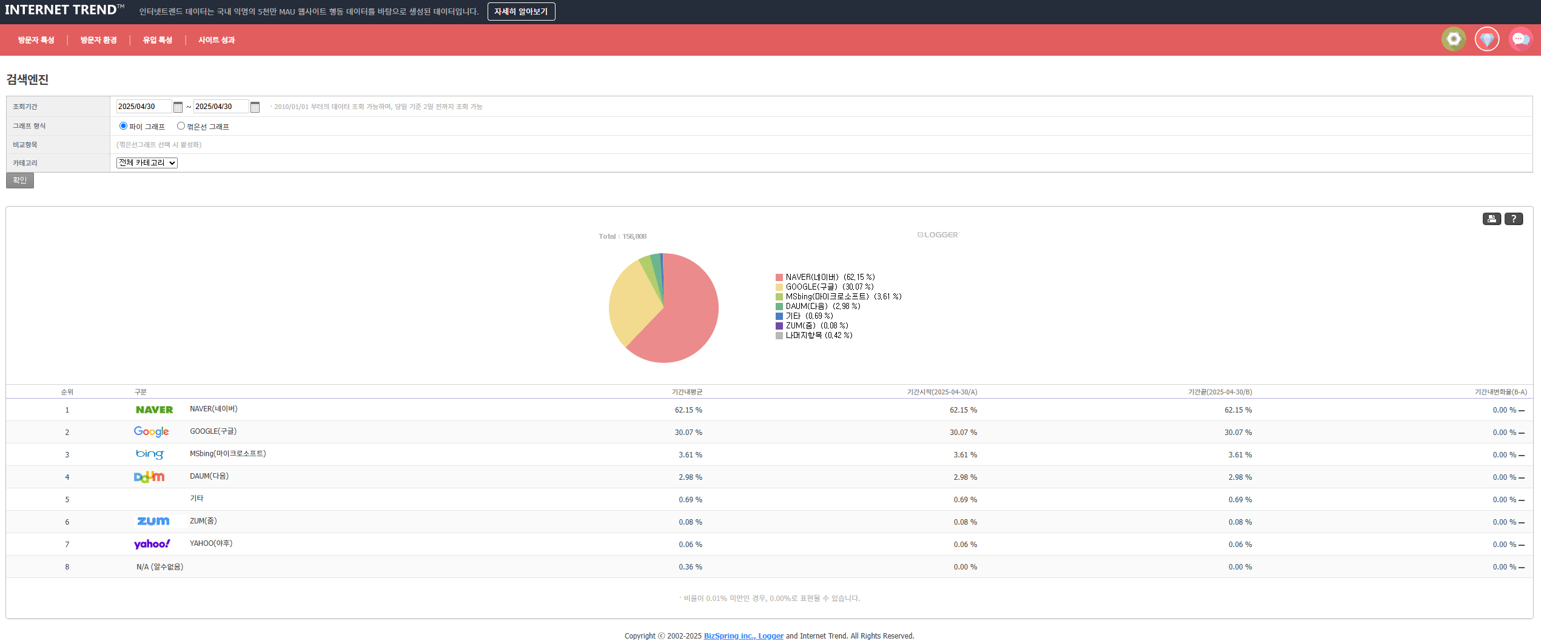This screenshot has height=644, width=1541.
Task: Click the Google logo in table
Action: (x=152, y=432)
